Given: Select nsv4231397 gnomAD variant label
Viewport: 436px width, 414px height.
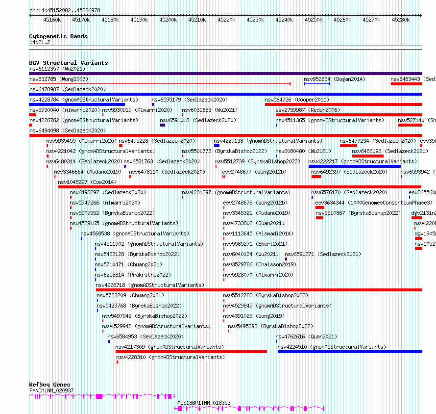Looking at the screenshot, I should (236, 192).
